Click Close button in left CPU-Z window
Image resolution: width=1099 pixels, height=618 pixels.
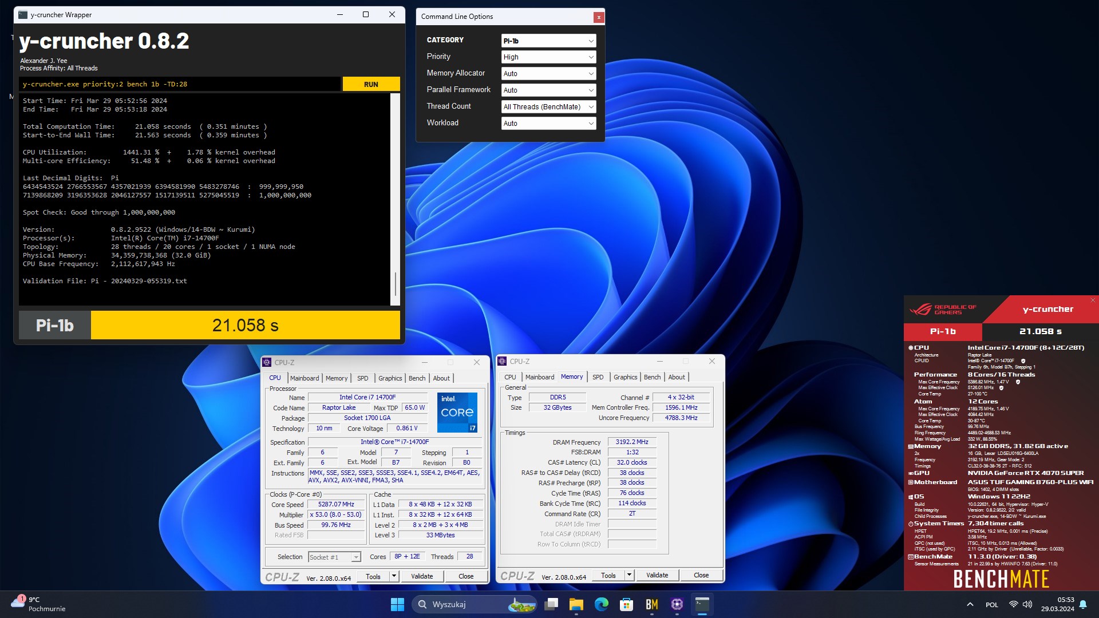pyautogui.click(x=466, y=576)
